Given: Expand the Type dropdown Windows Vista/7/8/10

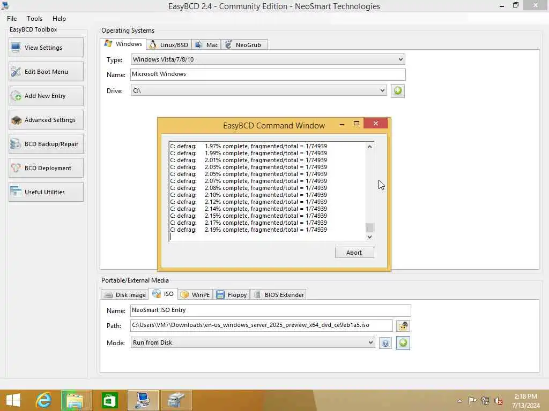Looking at the screenshot, I should tap(268, 59).
